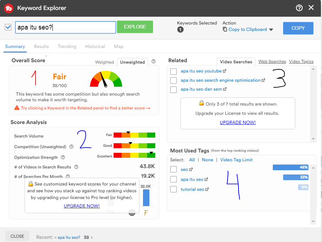Select the Weighted score tab
Image resolution: width=322 pixels, height=242 pixels.
pyautogui.click(x=104, y=62)
